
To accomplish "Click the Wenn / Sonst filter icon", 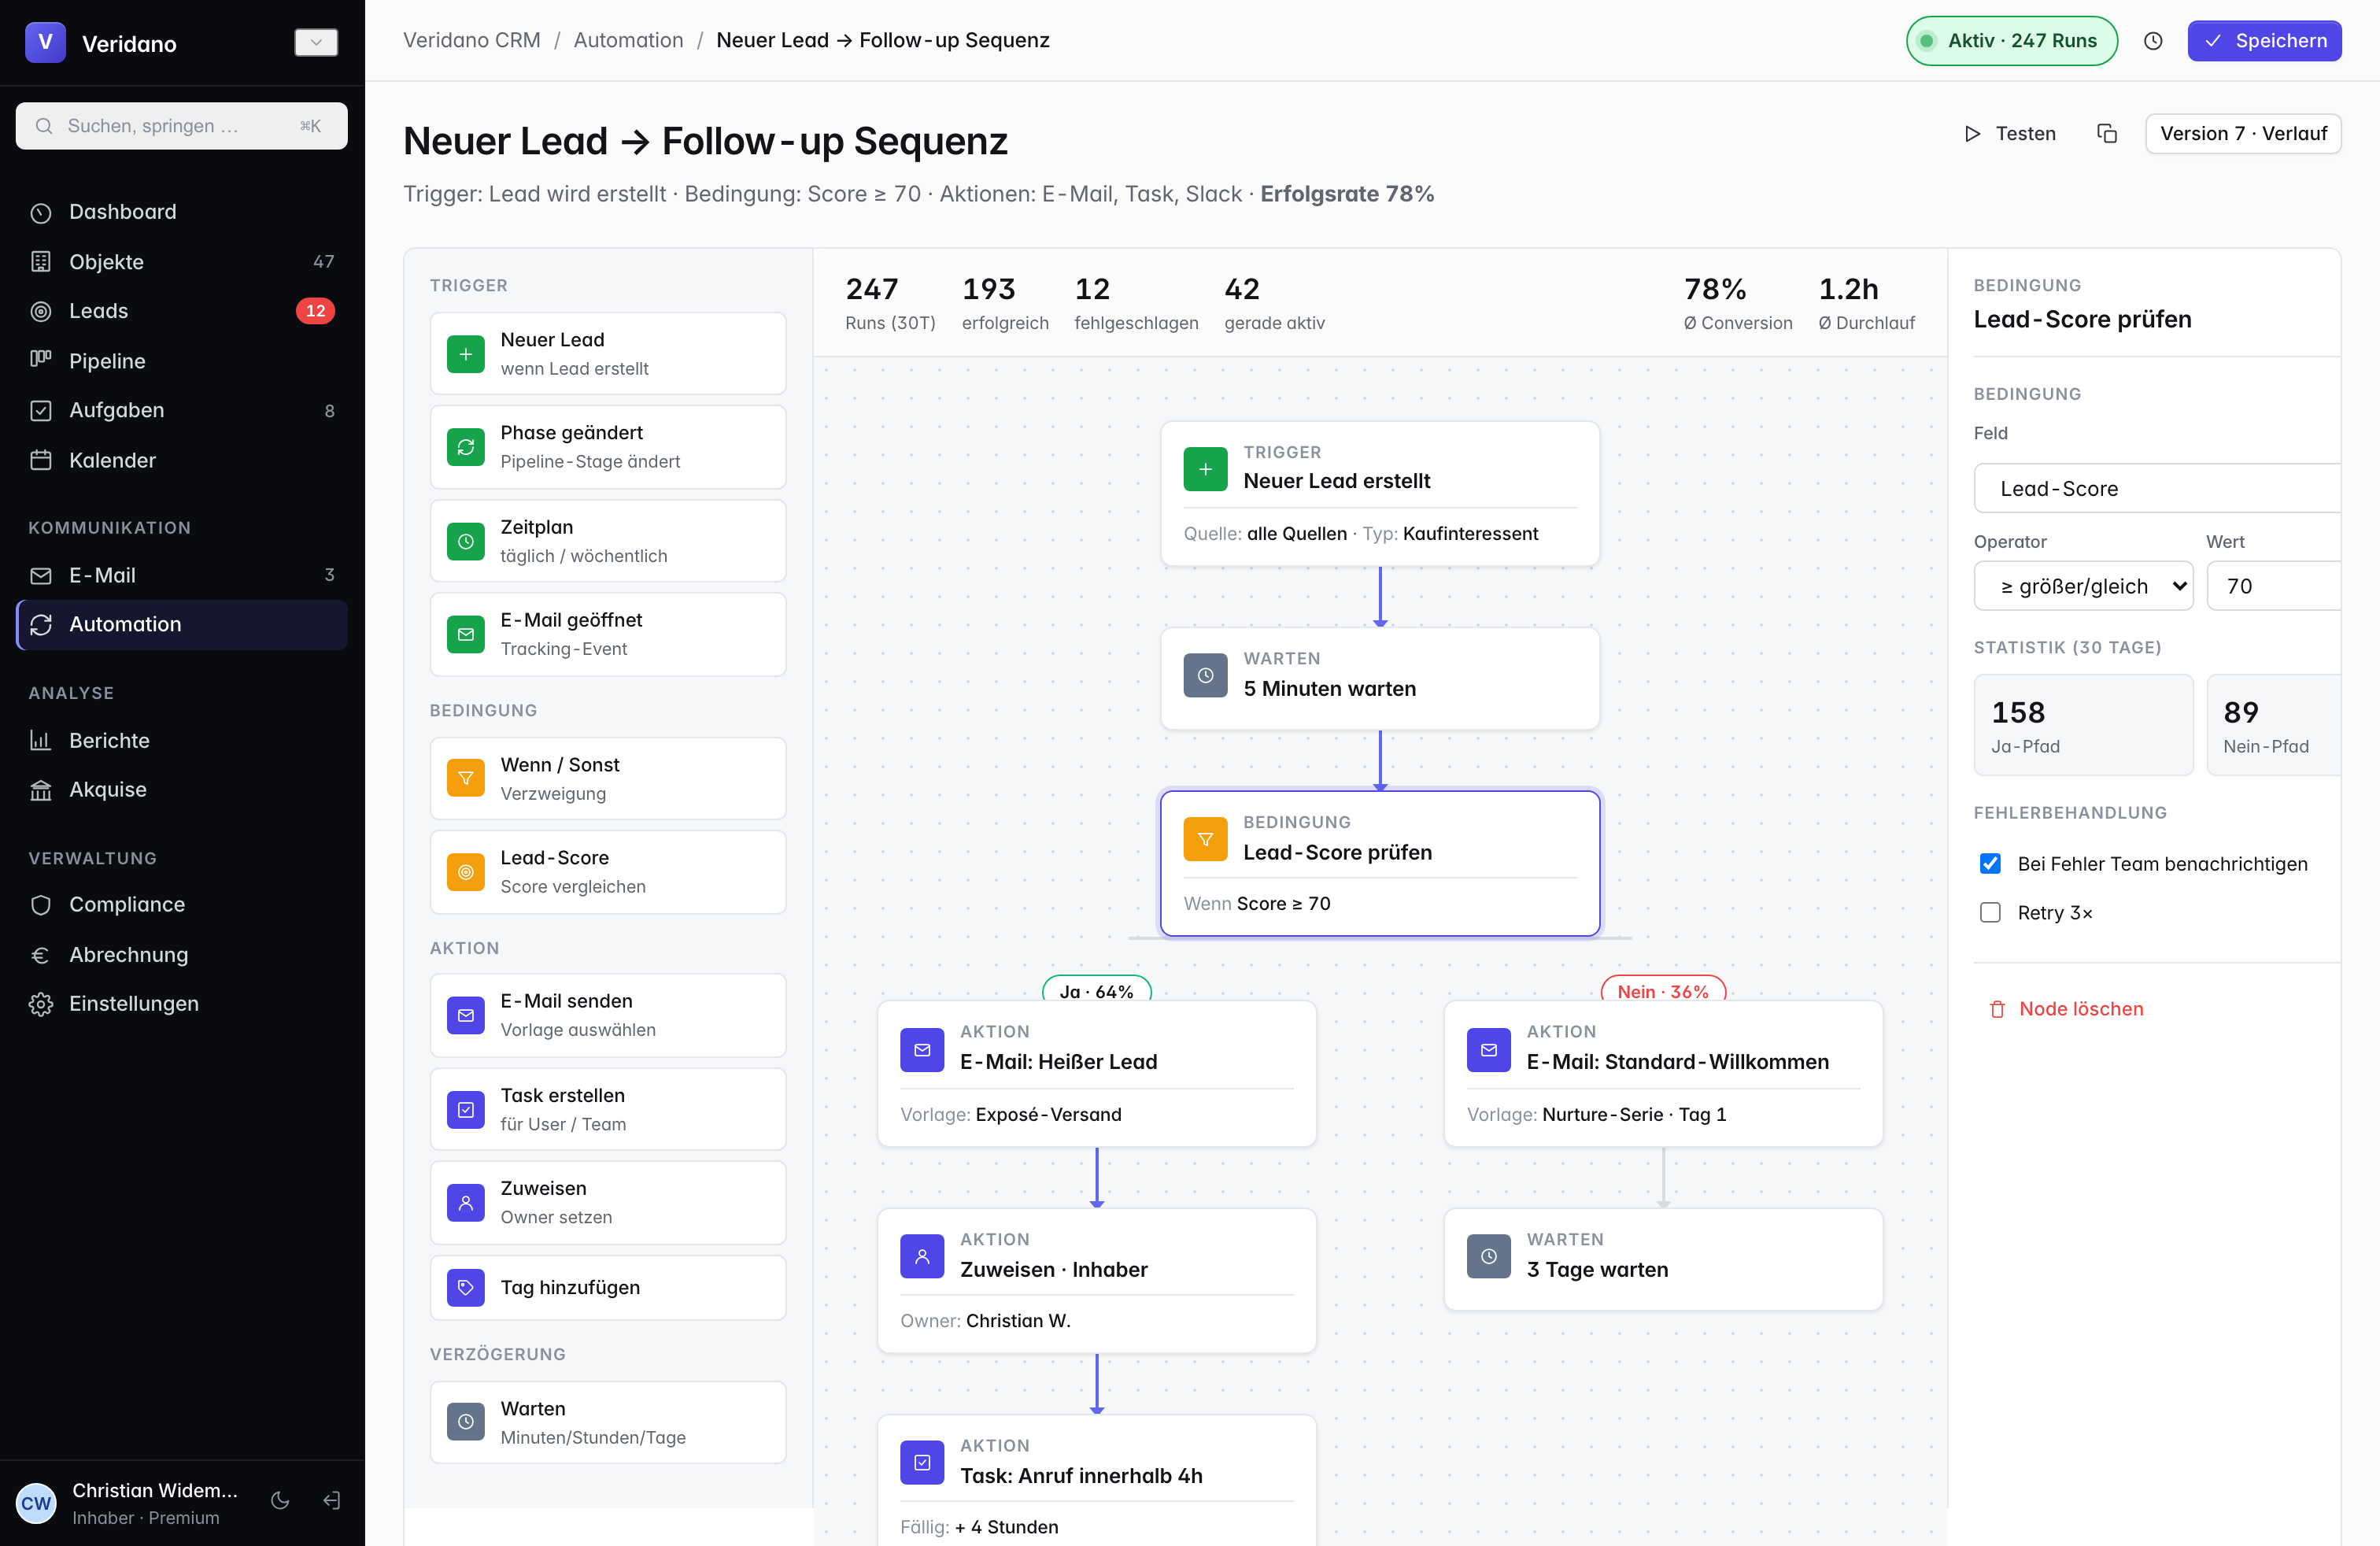I will [x=465, y=778].
